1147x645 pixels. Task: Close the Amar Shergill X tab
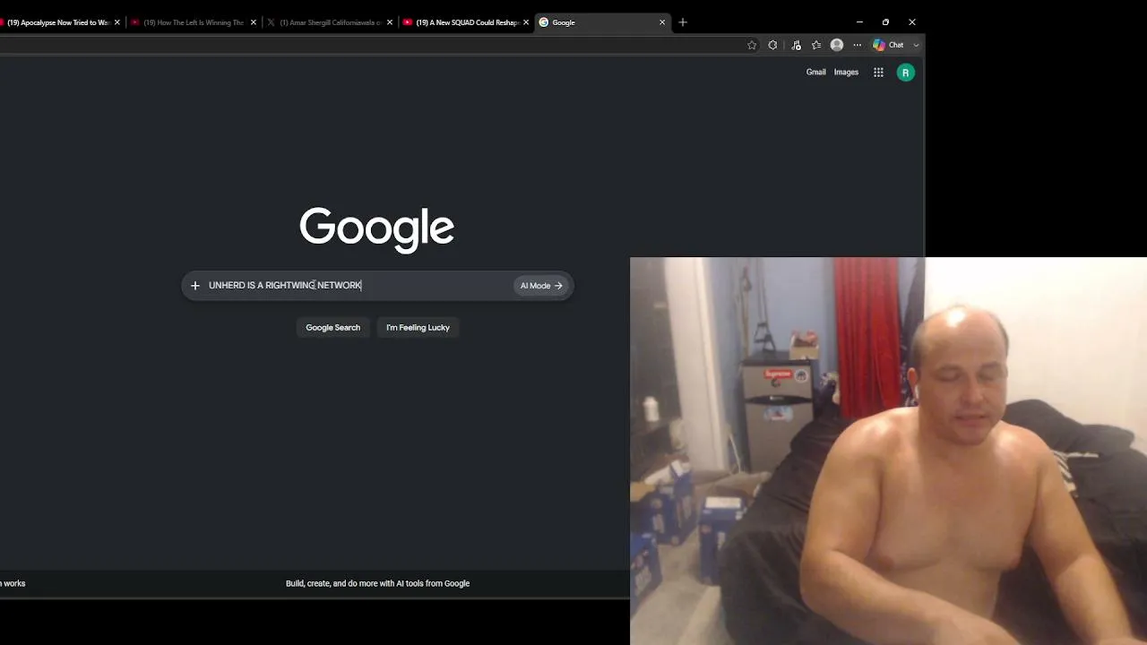[x=390, y=22]
